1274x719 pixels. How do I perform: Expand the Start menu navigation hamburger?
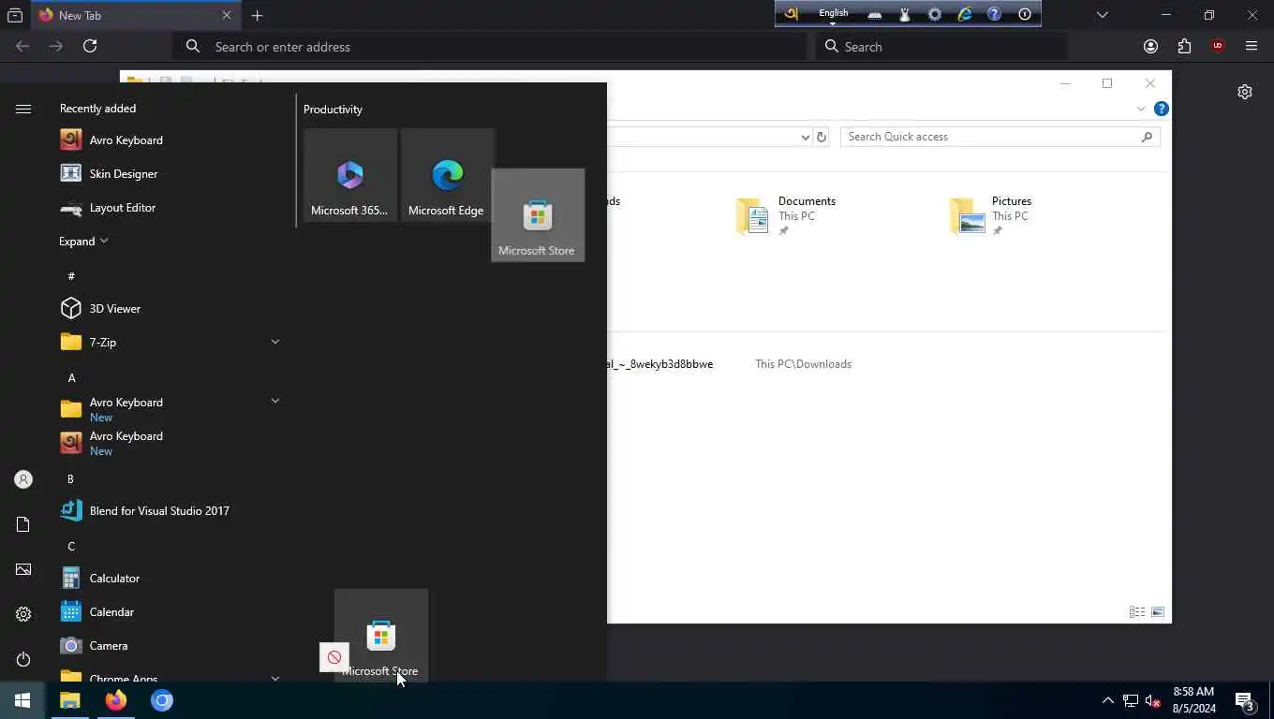23,110
